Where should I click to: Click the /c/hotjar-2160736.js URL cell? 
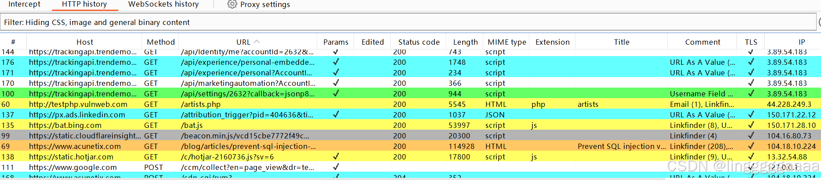[248, 157]
